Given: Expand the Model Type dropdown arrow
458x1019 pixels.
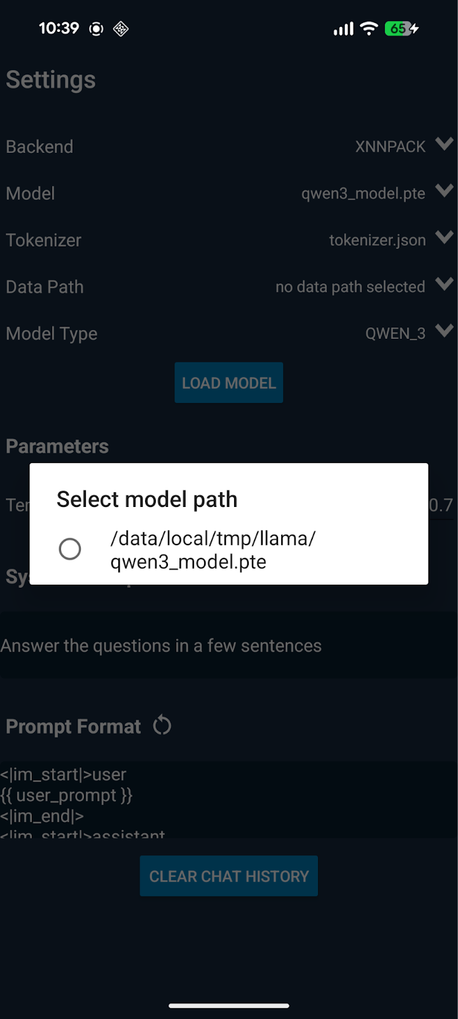Looking at the screenshot, I should pos(445,331).
